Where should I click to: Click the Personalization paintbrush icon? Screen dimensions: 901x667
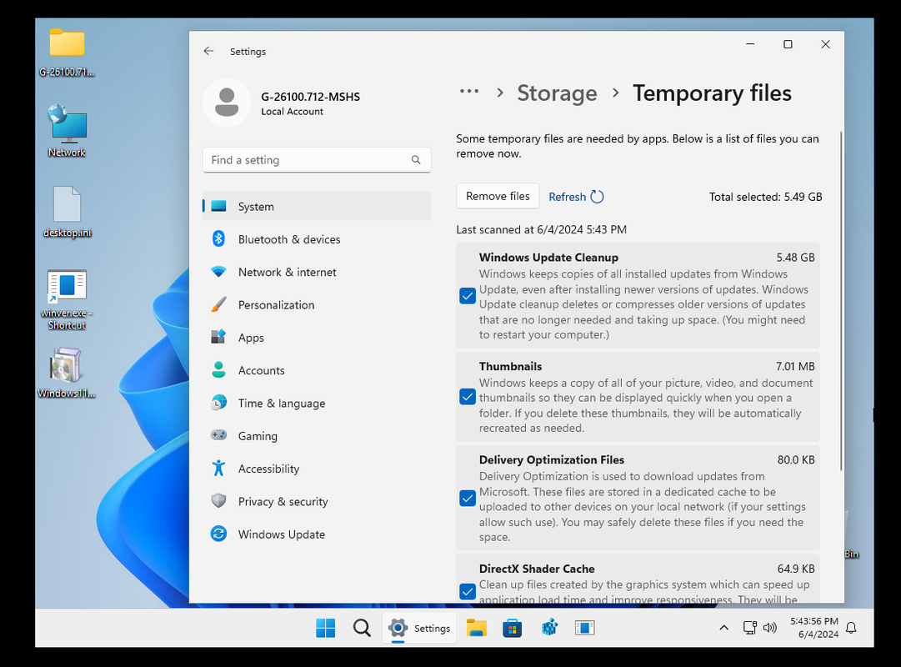218,304
